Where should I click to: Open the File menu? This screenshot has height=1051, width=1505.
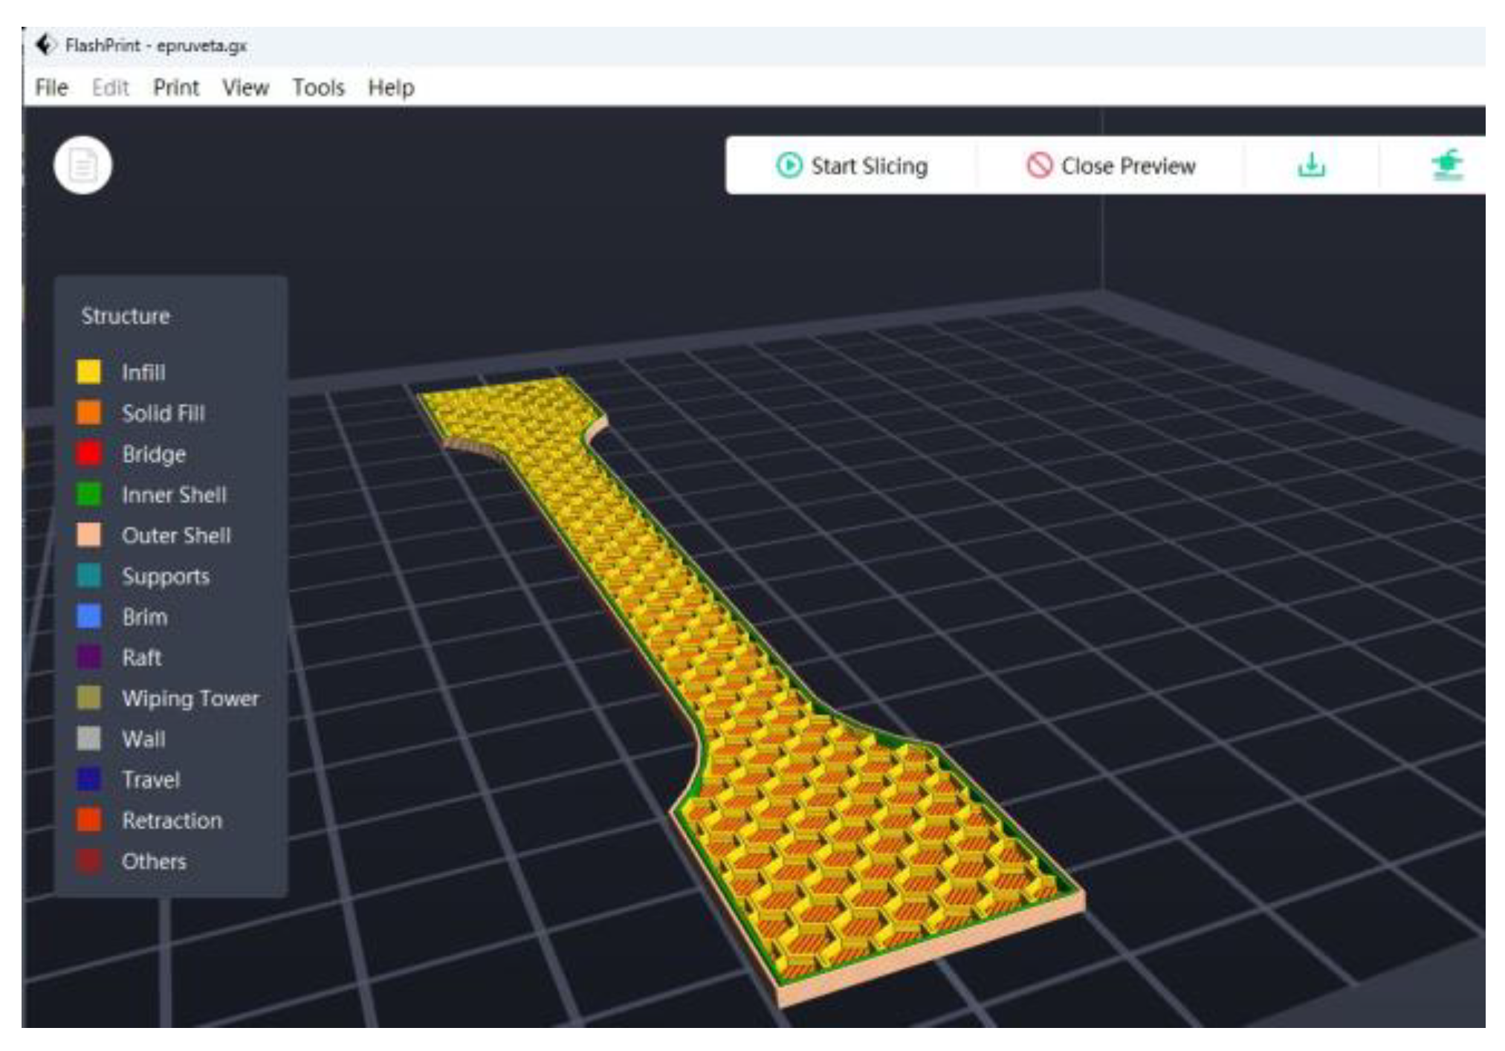(x=51, y=88)
